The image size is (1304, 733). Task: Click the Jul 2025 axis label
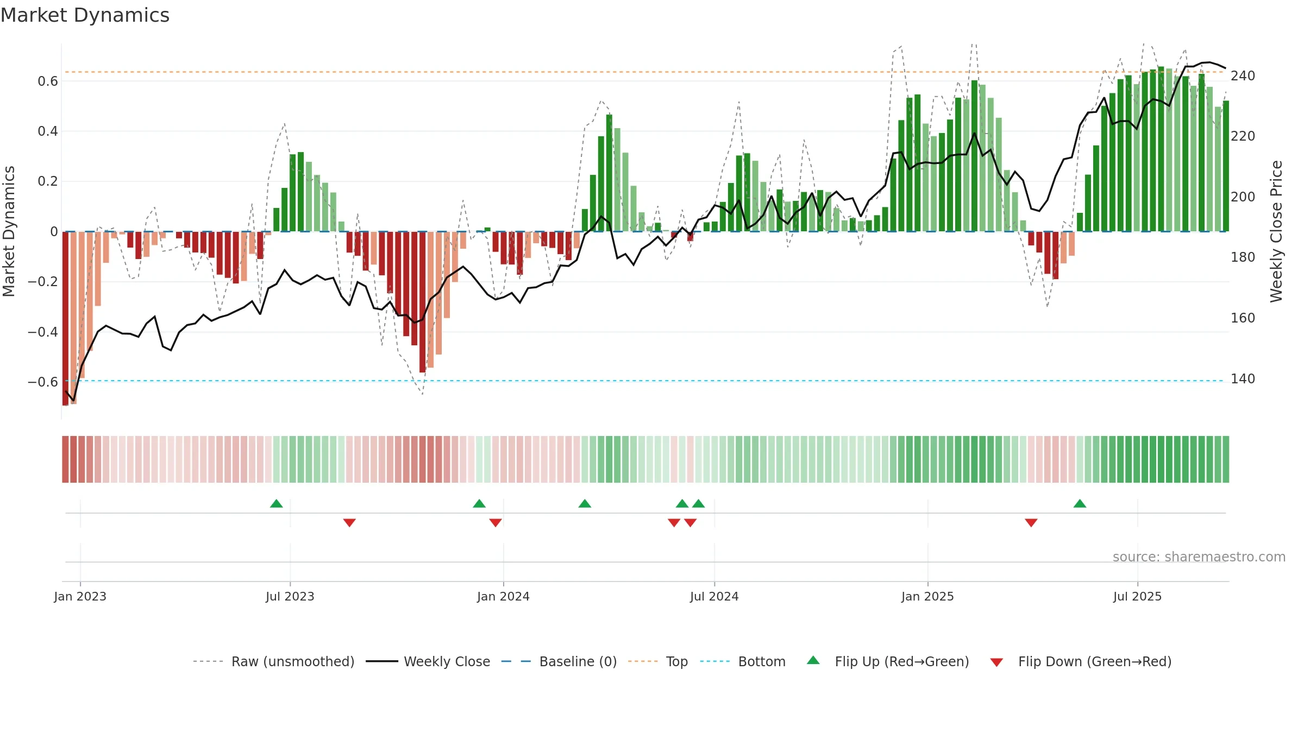(1137, 596)
